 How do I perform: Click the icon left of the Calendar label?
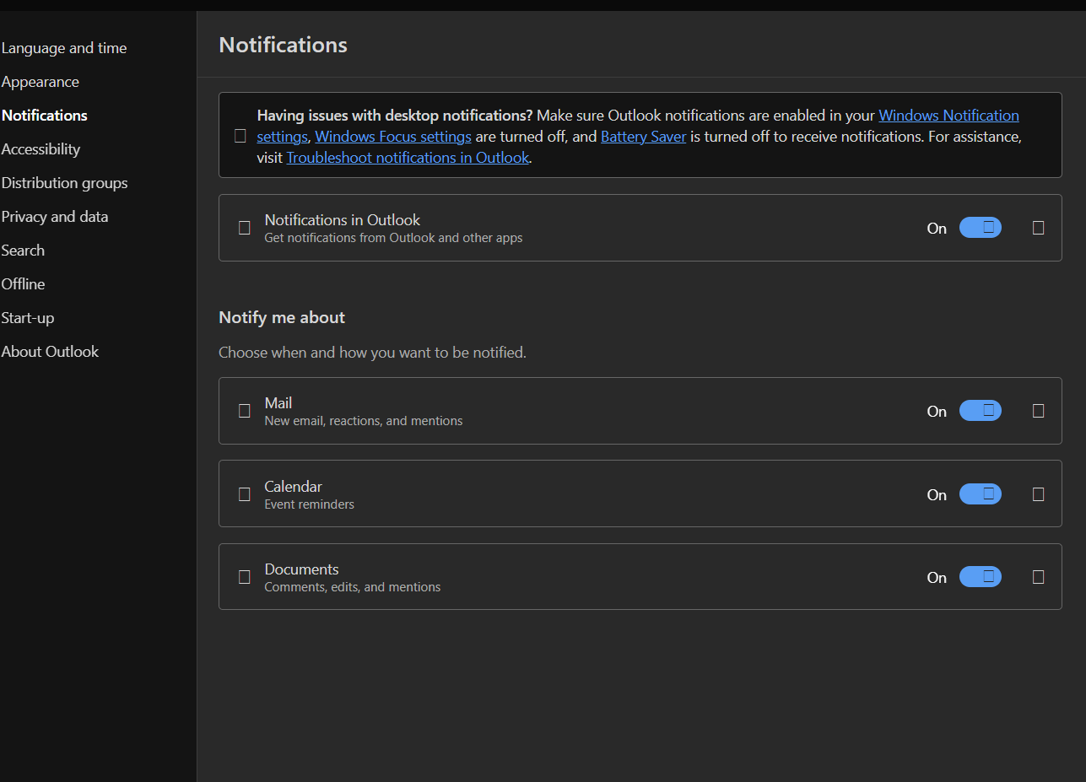(x=245, y=494)
